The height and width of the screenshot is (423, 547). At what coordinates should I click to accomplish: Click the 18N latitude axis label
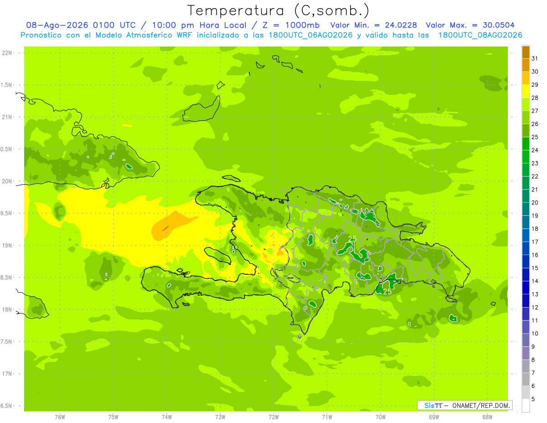pos(7,309)
